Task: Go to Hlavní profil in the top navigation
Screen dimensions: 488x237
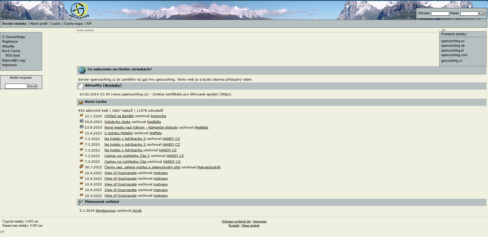Action: (x=38, y=24)
